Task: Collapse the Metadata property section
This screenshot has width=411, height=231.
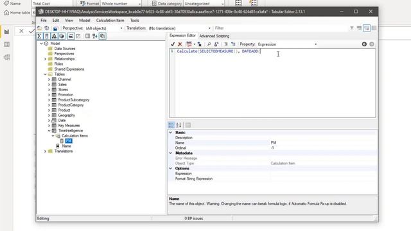Action: (171, 153)
